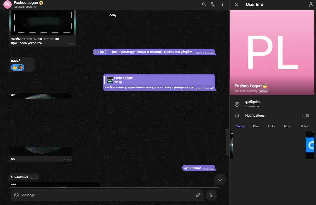The width and height of the screenshot is (316, 205).
Task: Close the User Info panel
Action: point(237,5)
